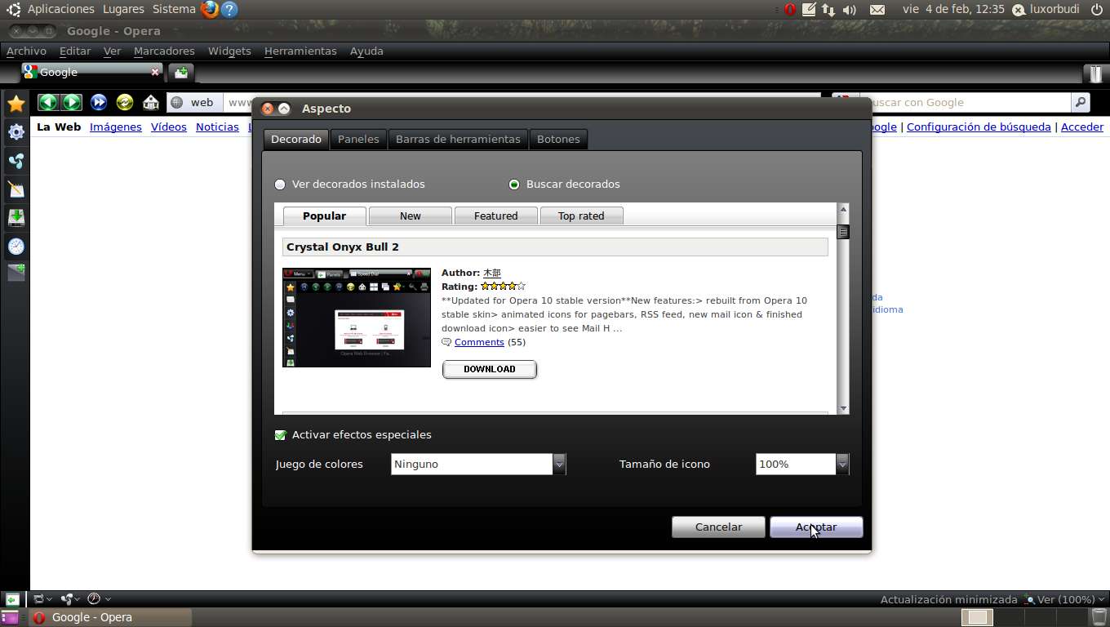This screenshot has height=627, width=1110.
Task: Open the Downloads panel icon in sidebar
Action: 16,218
